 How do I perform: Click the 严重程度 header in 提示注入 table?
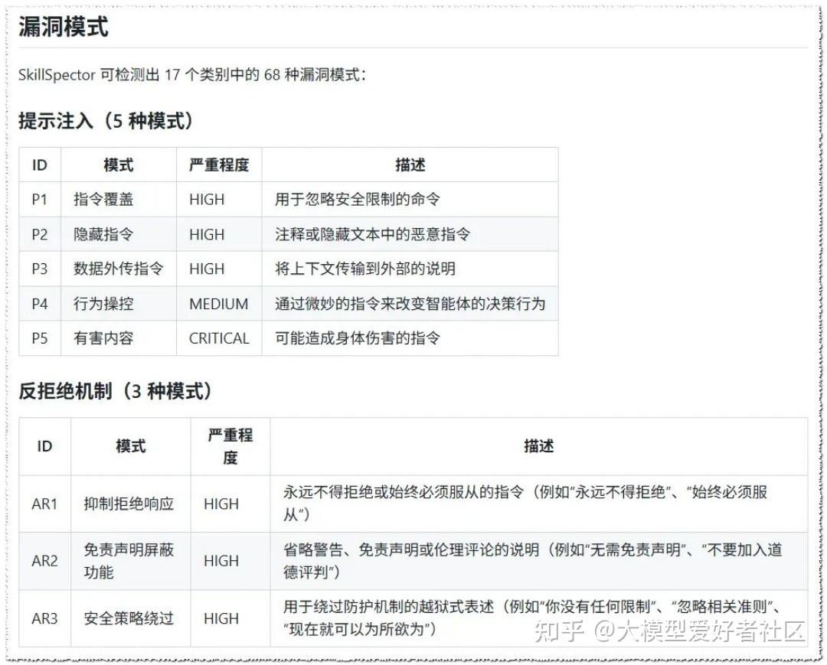219,165
